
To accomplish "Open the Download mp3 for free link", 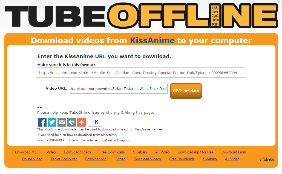I will click(x=195, y=152).
